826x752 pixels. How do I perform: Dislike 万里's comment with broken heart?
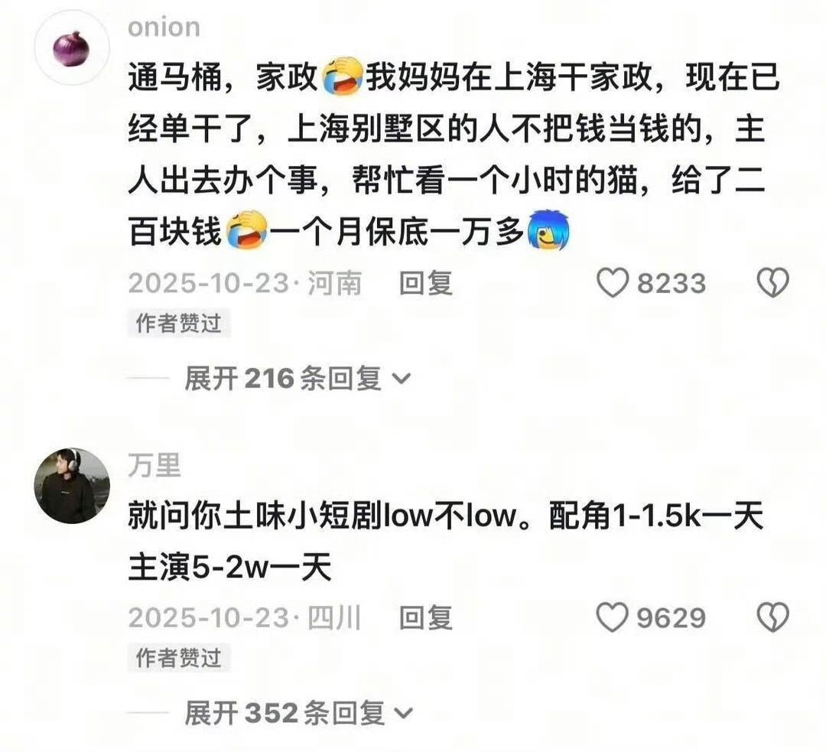click(x=772, y=617)
